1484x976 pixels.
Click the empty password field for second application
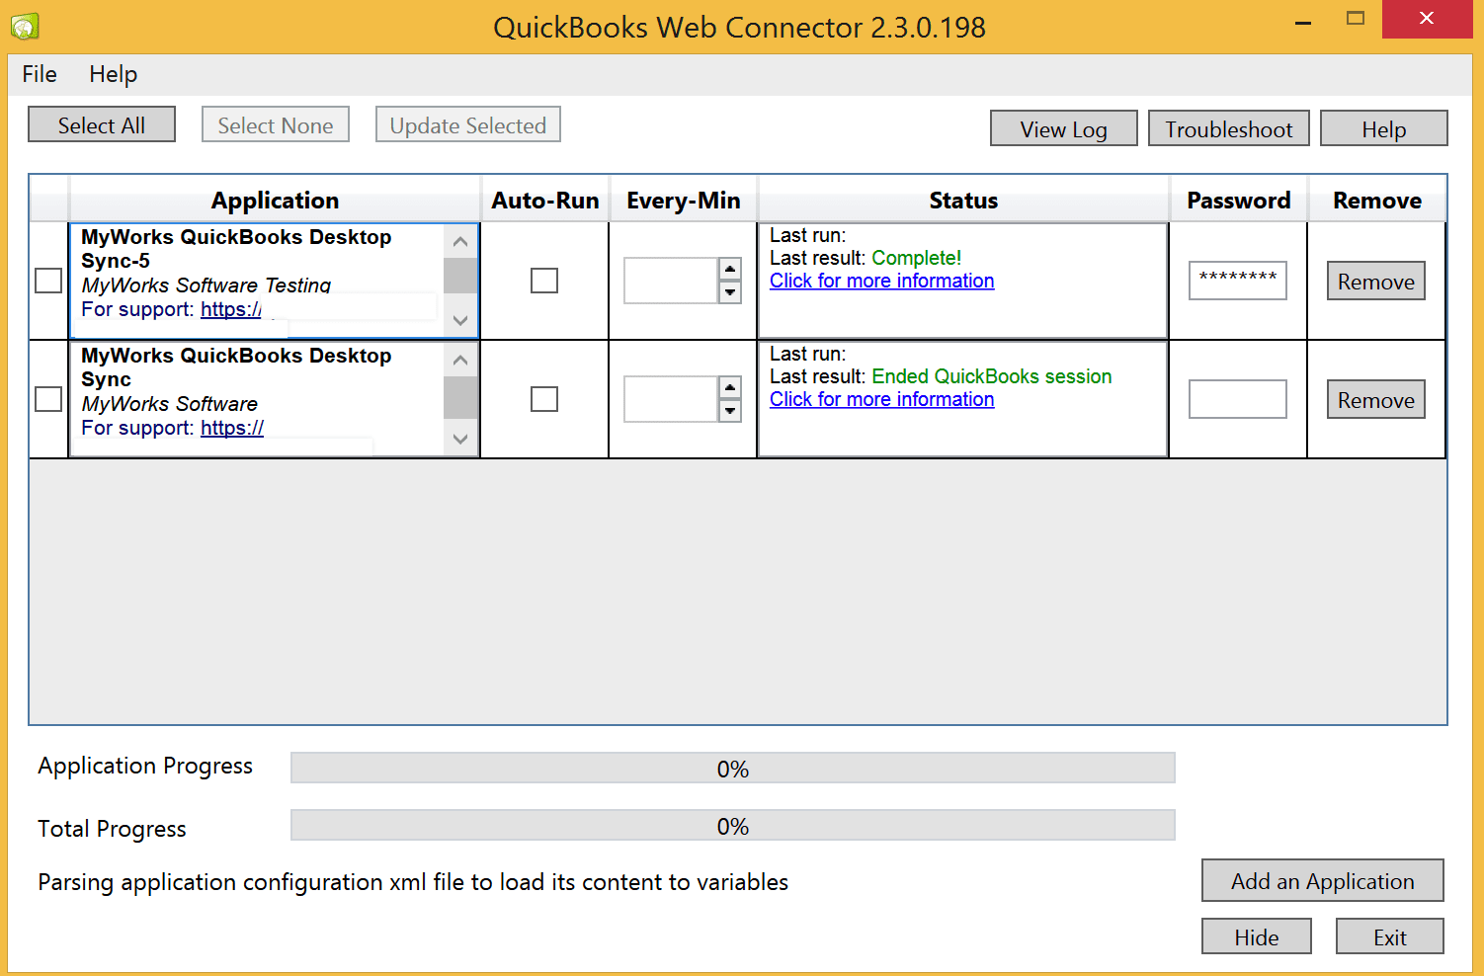pos(1237,399)
